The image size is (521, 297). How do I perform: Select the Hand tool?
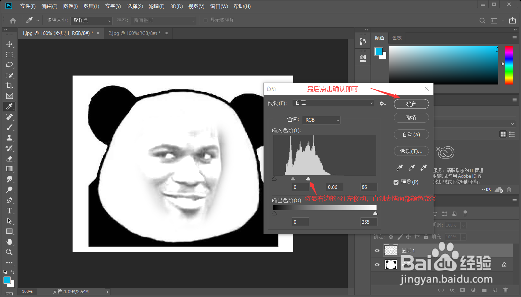(9, 242)
